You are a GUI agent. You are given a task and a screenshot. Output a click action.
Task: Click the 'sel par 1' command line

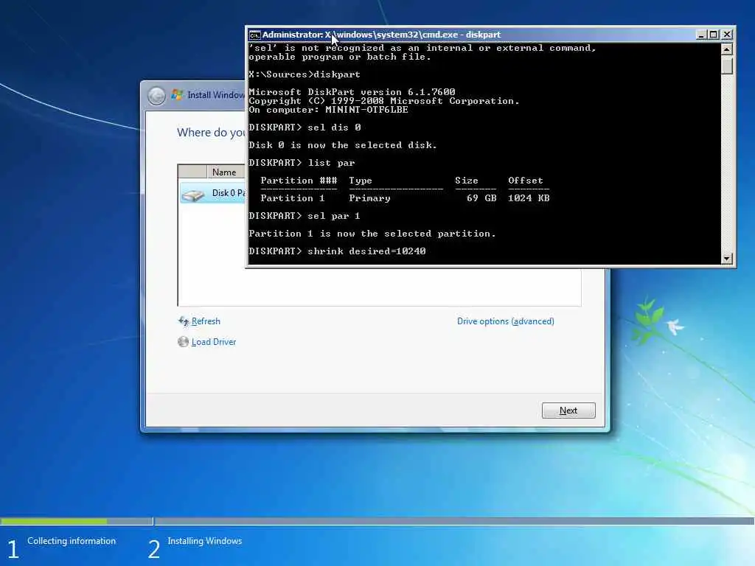(x=305, y=216)
